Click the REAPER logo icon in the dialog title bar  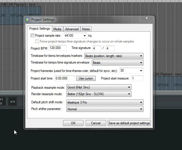click(x=28, y=20)
